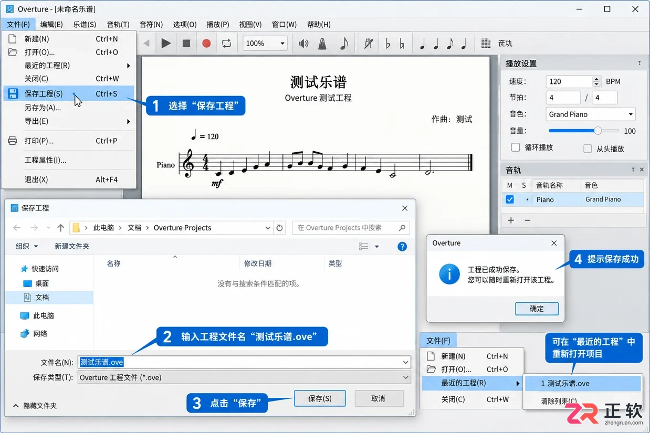Add a track with the plus button

[x=511, y=220]
